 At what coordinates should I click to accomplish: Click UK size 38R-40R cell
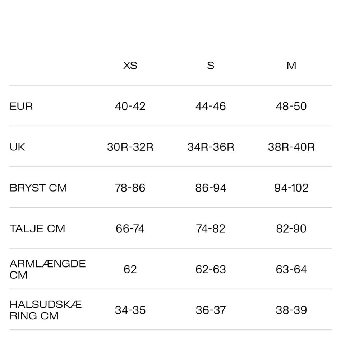click(x=291, y=147)
